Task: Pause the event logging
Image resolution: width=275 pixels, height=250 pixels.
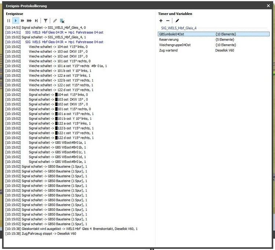Action: tap(8, 21)
